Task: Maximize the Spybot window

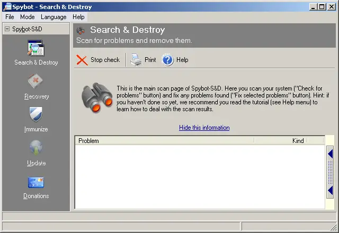Action: click(322, 7)
